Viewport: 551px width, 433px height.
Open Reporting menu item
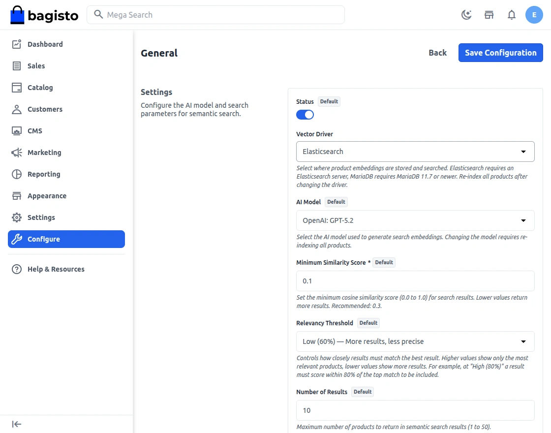(66, 174)
